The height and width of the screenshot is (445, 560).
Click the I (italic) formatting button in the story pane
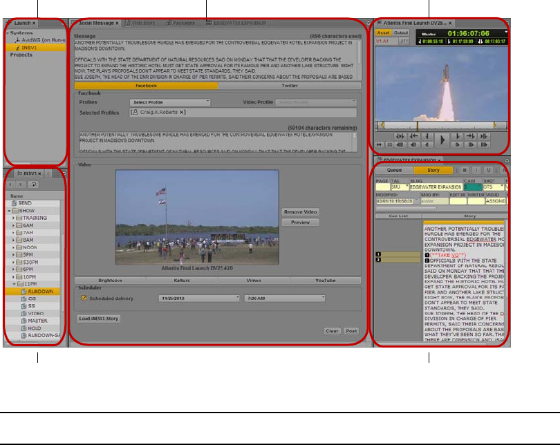tap(476, 170)
